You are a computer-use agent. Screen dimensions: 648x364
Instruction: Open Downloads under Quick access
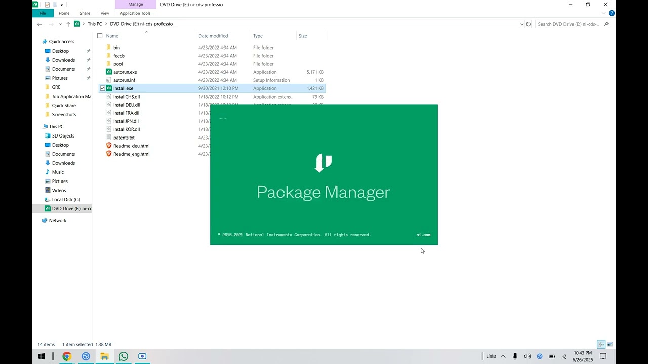point(63,60)
